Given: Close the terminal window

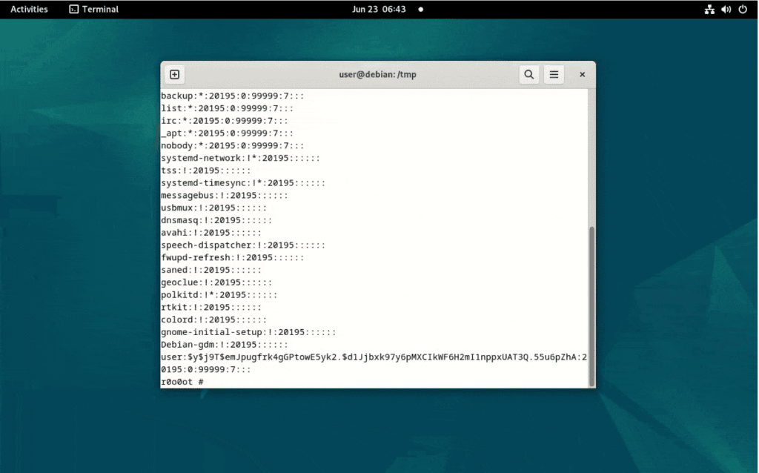Looking at the screenshot, I should (583, 75).
